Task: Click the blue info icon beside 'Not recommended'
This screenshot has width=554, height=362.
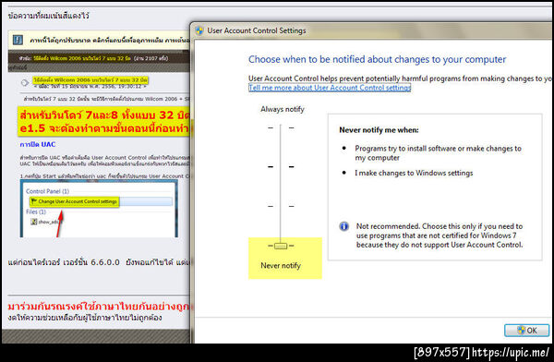Action: click(343, 226)
